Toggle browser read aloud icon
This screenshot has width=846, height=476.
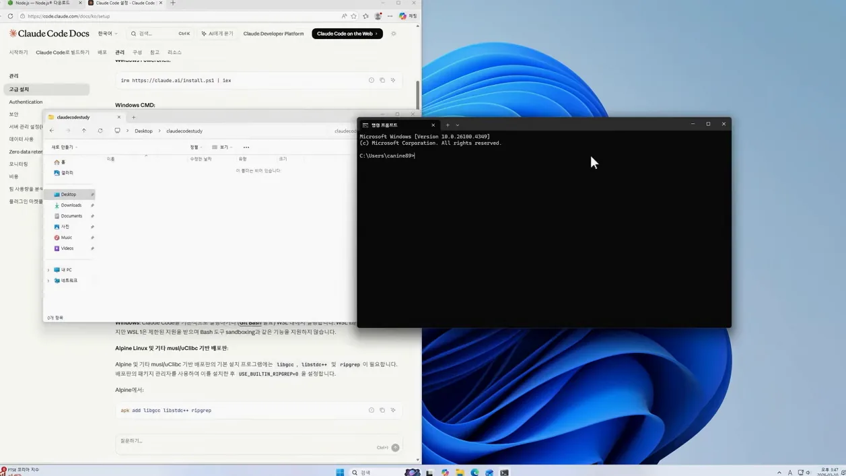[344, 16]
